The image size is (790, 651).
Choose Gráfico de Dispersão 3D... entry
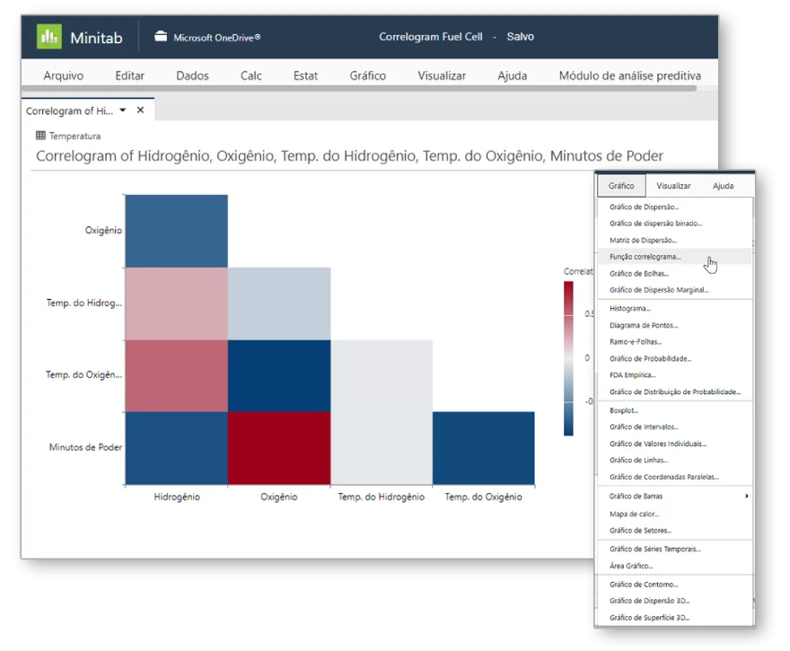pyautogui.click(x=674, y=601)
